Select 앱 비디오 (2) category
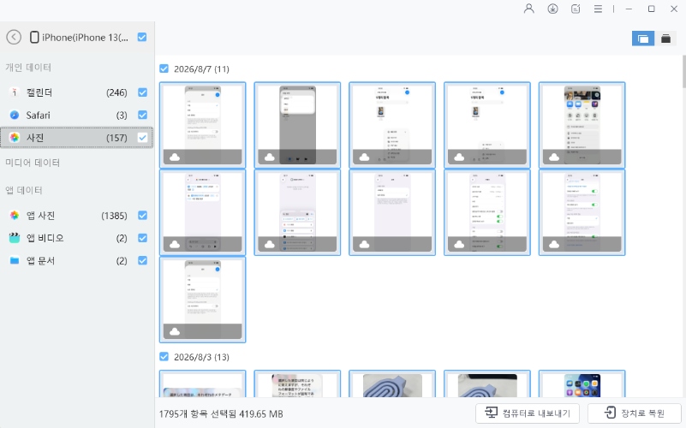The width and height of the screenshot is (686, 428). coord(76,238)
